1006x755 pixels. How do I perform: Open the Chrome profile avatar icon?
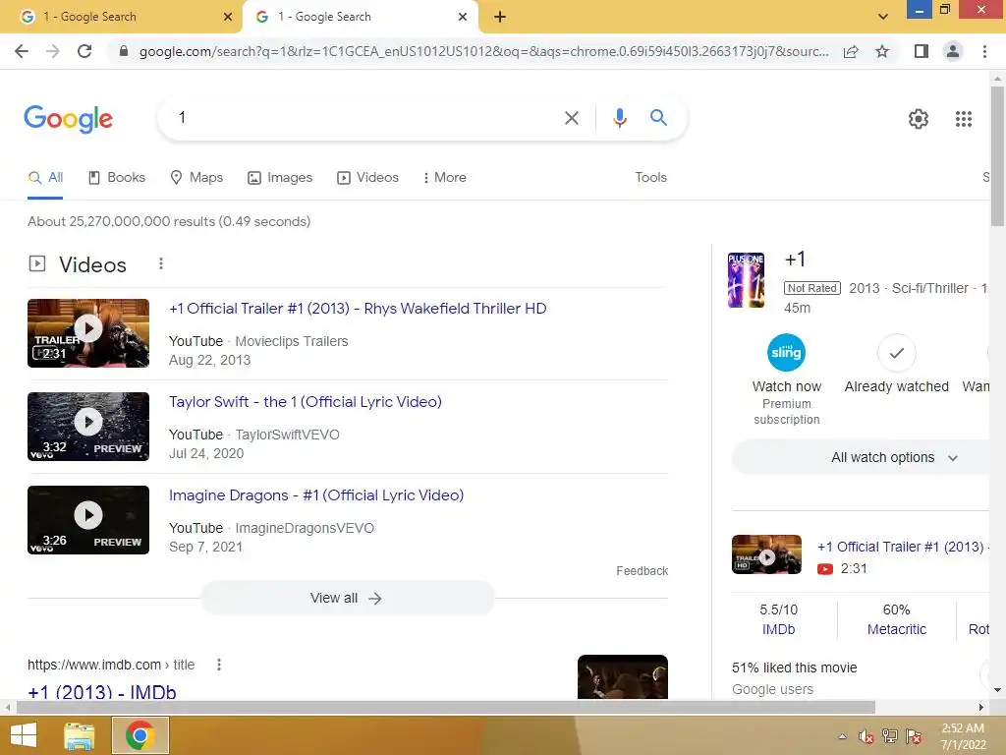953,51
